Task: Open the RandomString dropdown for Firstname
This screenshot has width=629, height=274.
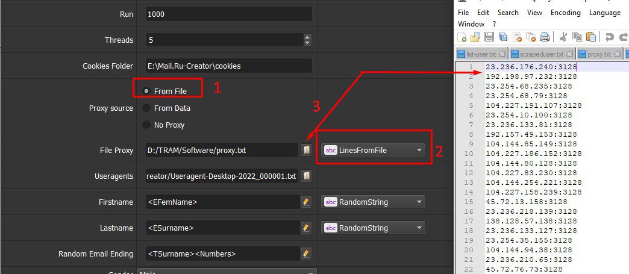Action: [x=373, y=202]
